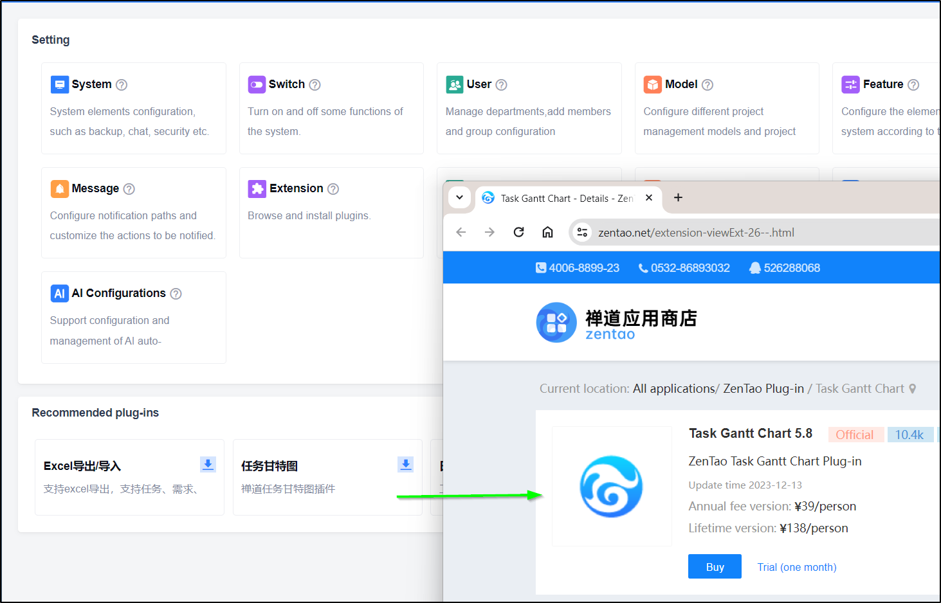Click 'ZenTao Task Gantt Chart Plug-in' text

(775, 462)
